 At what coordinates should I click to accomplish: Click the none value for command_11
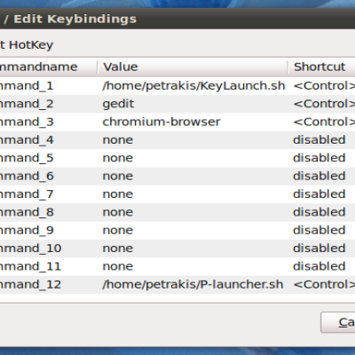[118, 266]
